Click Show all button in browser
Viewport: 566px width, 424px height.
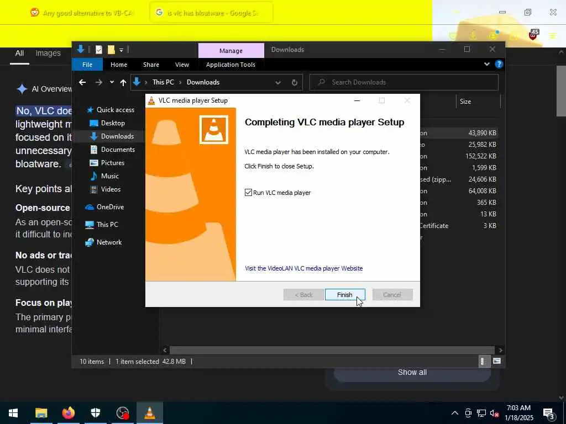coord(412,373)
